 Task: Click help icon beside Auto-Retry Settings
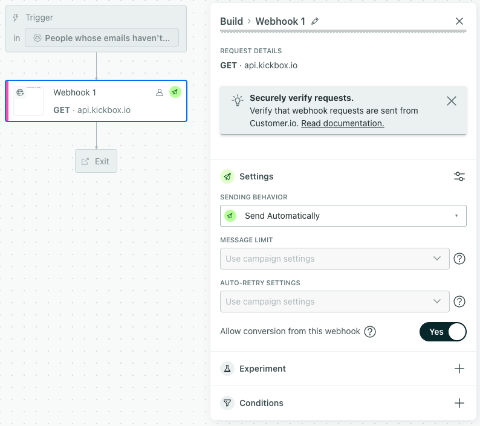[x=459, y=302]
